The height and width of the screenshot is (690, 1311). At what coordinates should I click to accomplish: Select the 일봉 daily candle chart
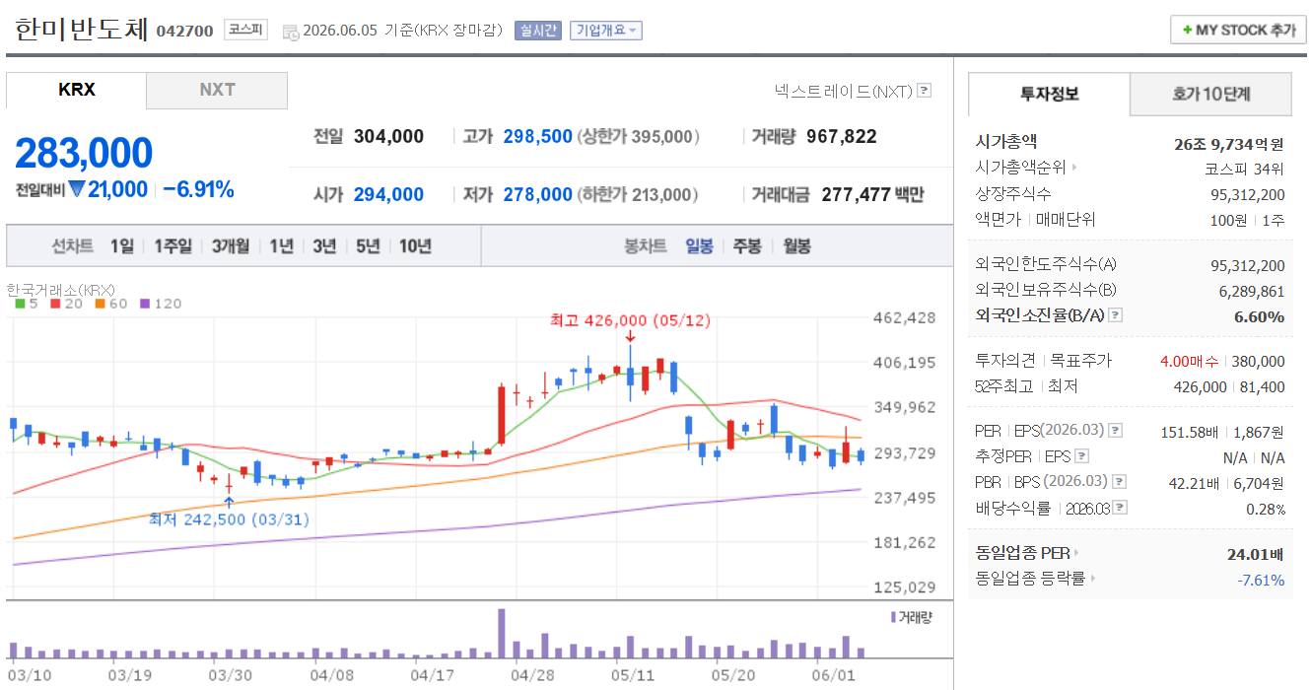click(699, 246)
